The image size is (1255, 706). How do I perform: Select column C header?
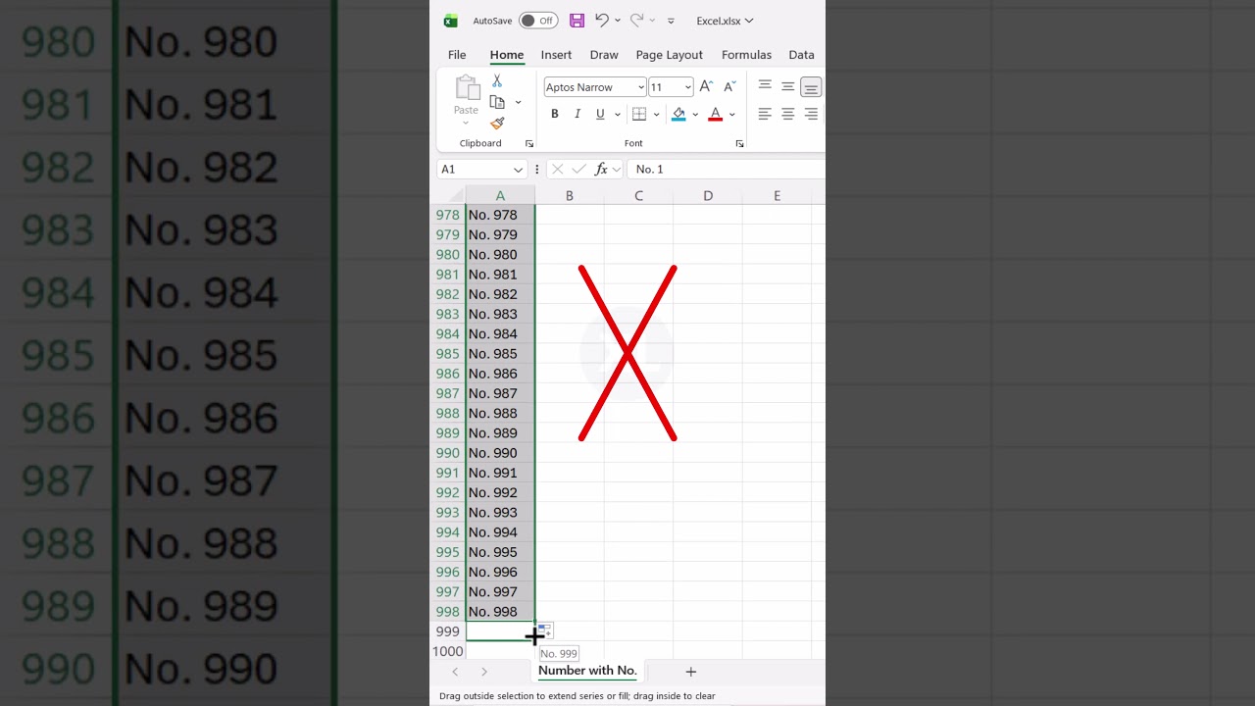pos(638,195)
